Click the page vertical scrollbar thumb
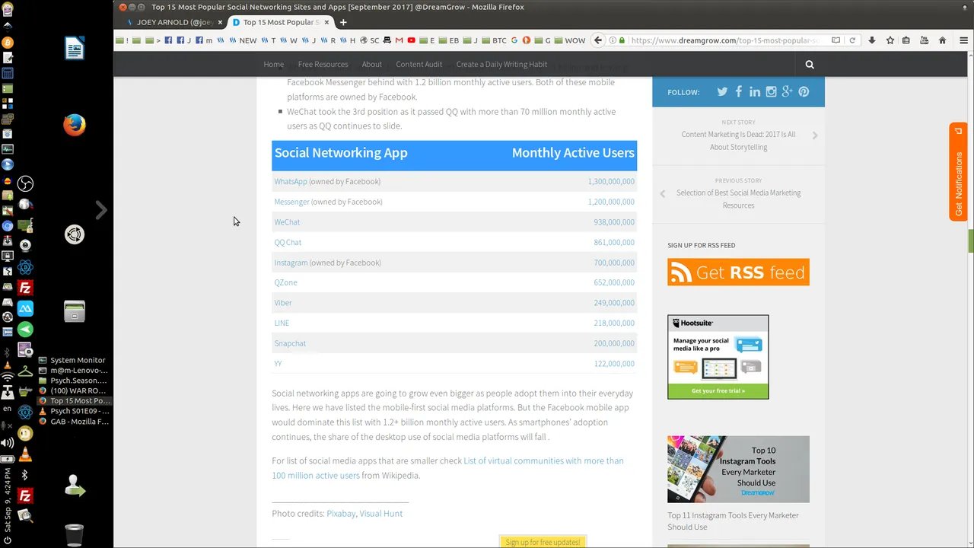 pyautogui.click(x=970, y=240)
